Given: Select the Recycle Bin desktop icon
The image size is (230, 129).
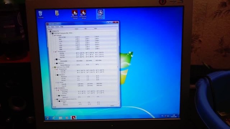Looking at the screenshot, I should pos(41,15).
